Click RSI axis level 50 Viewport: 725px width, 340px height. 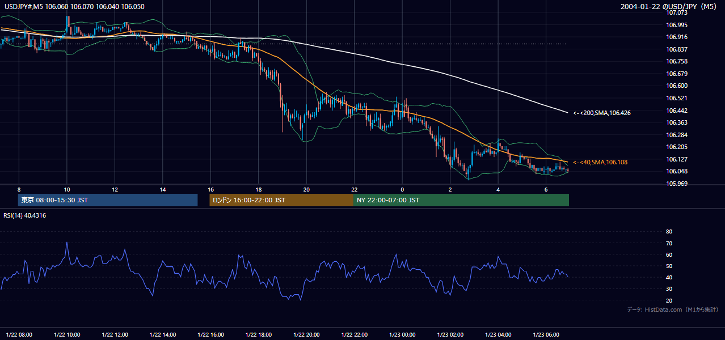click(x=669, y=266)
